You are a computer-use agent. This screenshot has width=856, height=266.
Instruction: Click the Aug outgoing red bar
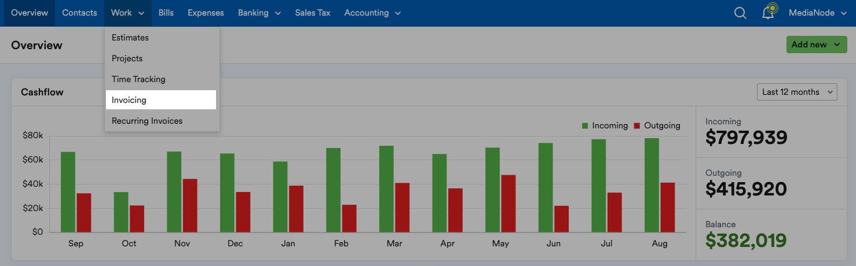click(x=668, y=208)
